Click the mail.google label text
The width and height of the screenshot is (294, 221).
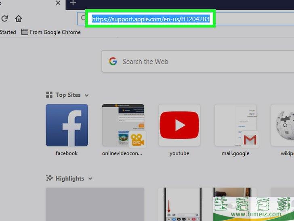coord(235,153)
